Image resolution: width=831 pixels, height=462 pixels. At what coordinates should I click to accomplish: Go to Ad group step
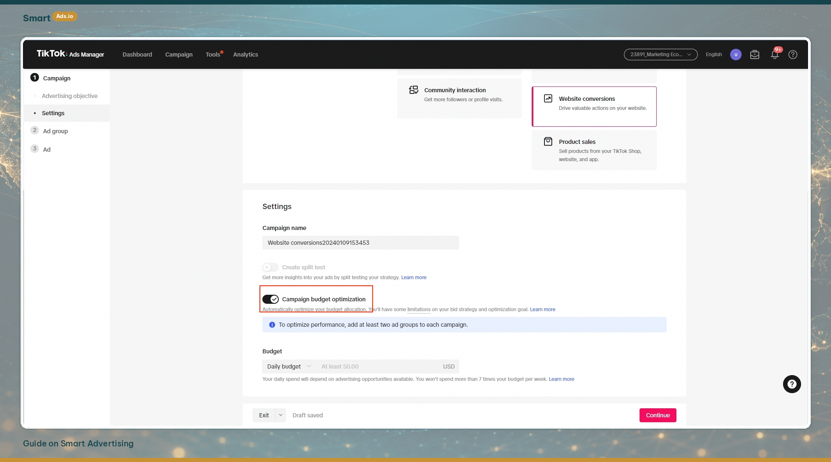pos(55,131)
